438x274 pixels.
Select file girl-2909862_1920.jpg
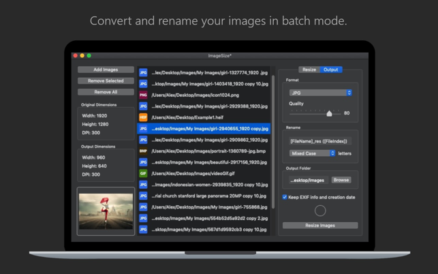click(x=204, y=140)
